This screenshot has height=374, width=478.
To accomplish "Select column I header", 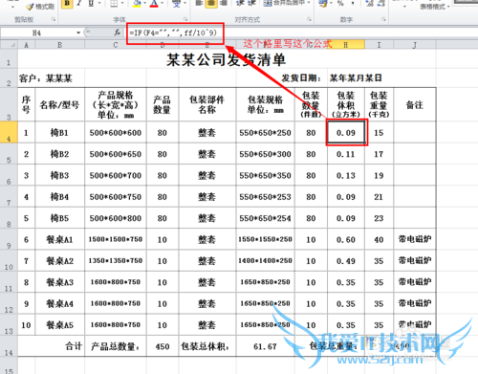I will pyautogui.click(x=379, y=45).
